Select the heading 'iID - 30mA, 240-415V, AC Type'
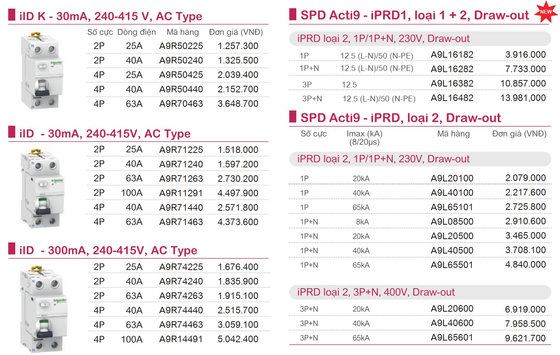 105,134
